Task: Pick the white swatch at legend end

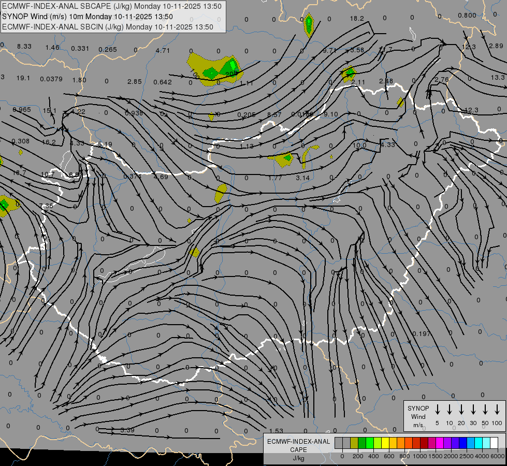Action: point(494,443)
